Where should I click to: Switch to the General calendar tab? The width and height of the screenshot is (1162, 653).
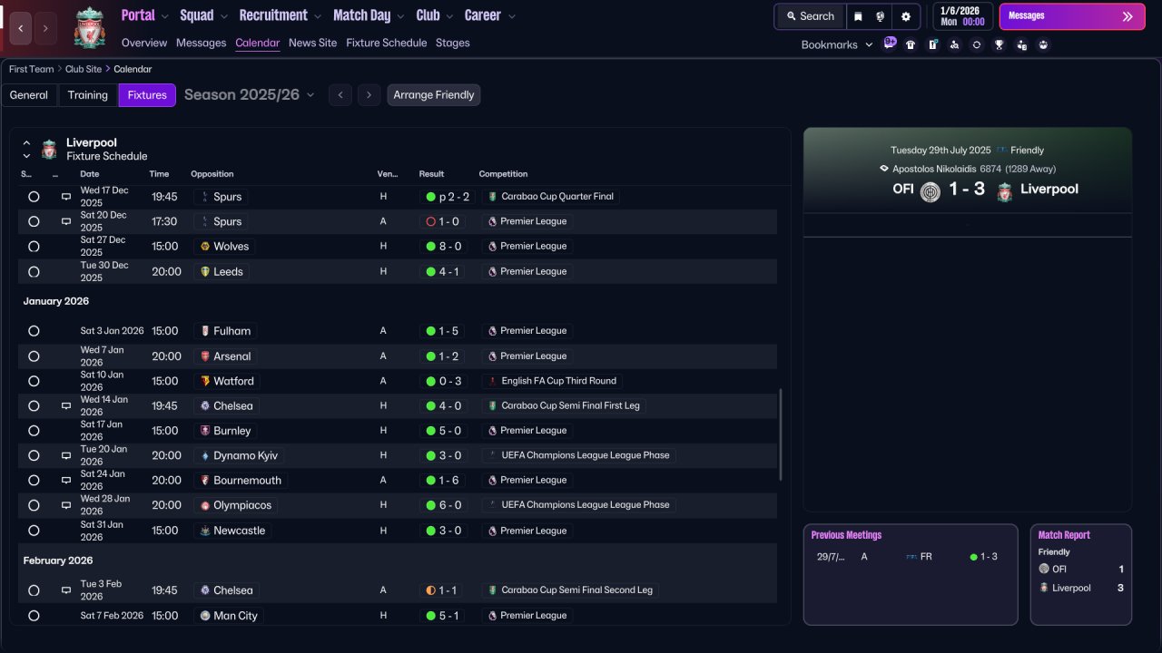click(29, 95)
